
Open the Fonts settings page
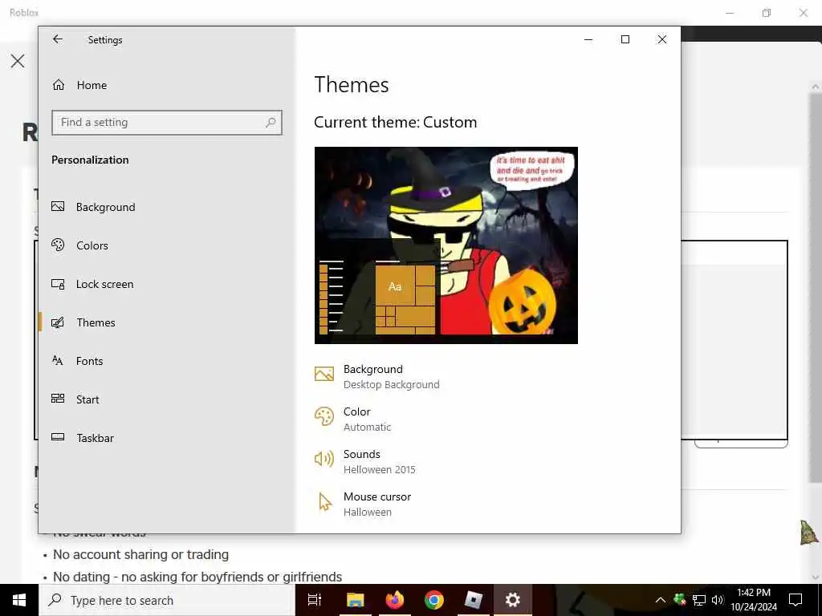click(167, 361)
